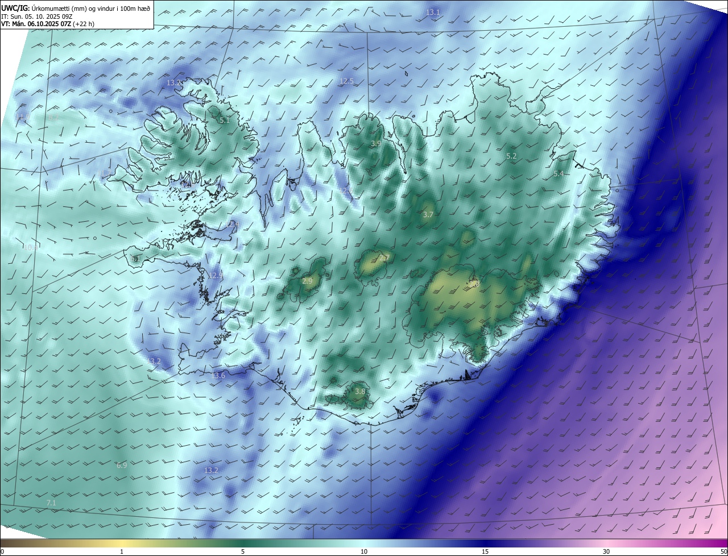728x556 pixels.
Task: Click the dark navy section of the color scale
Action: [x=485, y=543]
